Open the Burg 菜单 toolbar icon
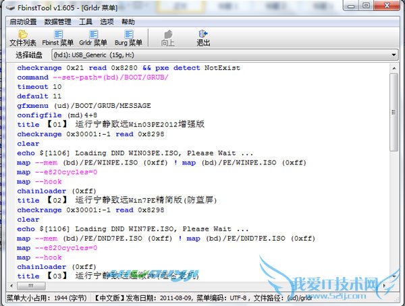Screen dimensions: 405x306 tap(128, 38)
